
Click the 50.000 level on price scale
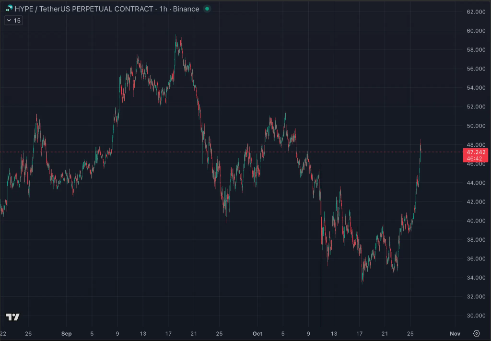(475, 126)
